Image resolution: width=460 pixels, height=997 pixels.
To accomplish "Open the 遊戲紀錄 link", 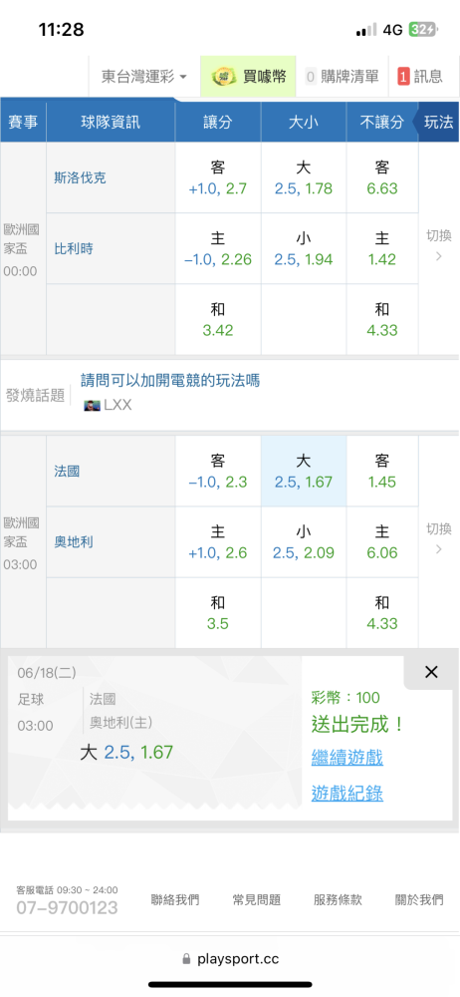I will 346,793.
